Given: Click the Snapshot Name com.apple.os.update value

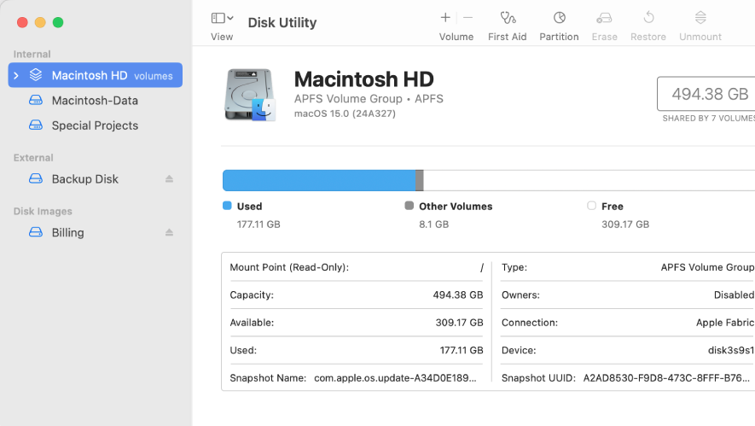Looking at the screenshot, I should (x=395, y=378).
